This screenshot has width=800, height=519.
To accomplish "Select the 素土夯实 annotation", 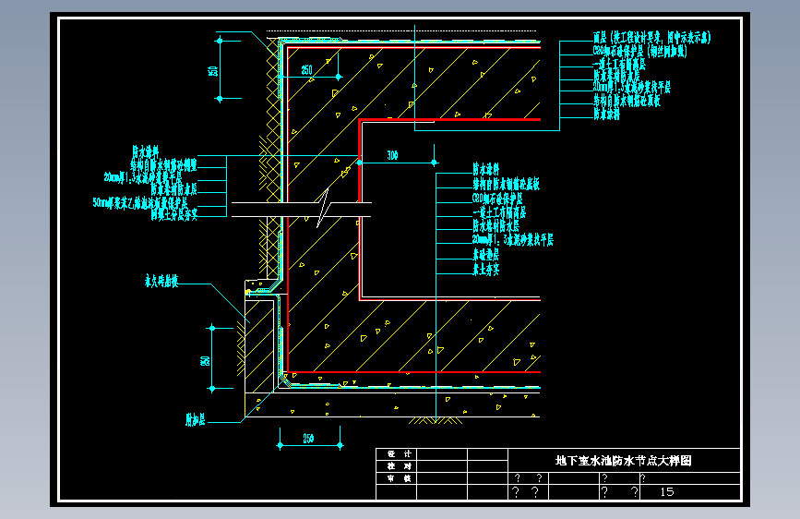I will pyautogui.click(x=486, y=270).
